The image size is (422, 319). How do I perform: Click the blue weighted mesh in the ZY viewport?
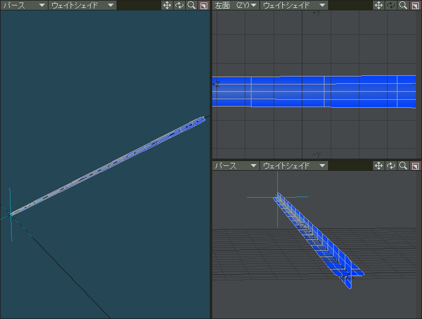(314, 92)
